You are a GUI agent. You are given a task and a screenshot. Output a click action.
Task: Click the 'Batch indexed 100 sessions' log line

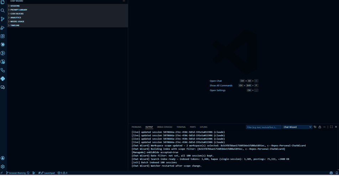154,162
